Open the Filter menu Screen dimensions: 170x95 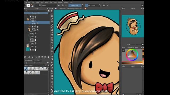(x=51, y=2)
